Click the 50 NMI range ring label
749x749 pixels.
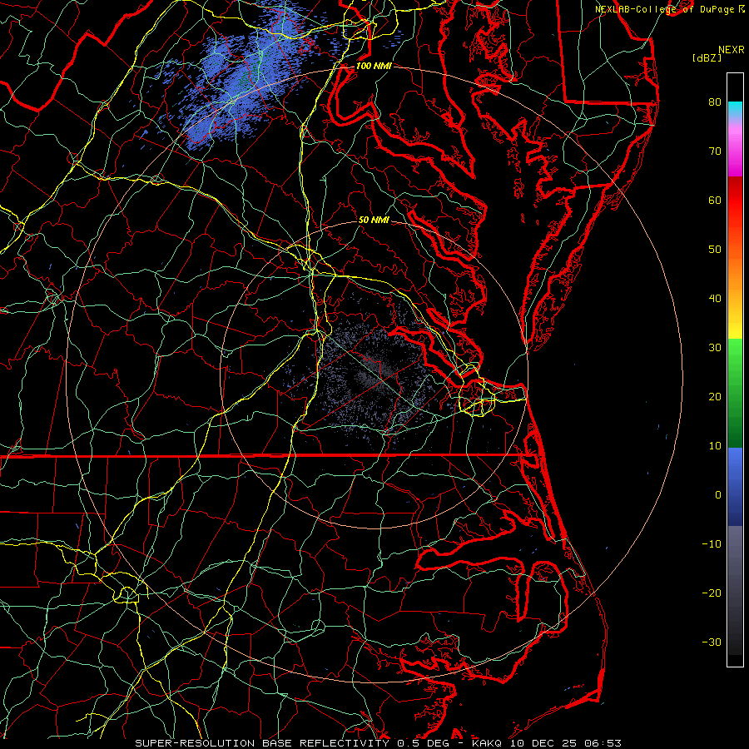point(374,220)
